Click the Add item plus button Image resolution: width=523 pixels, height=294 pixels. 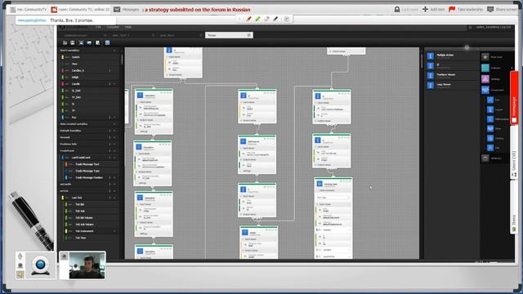pos(434,9)
